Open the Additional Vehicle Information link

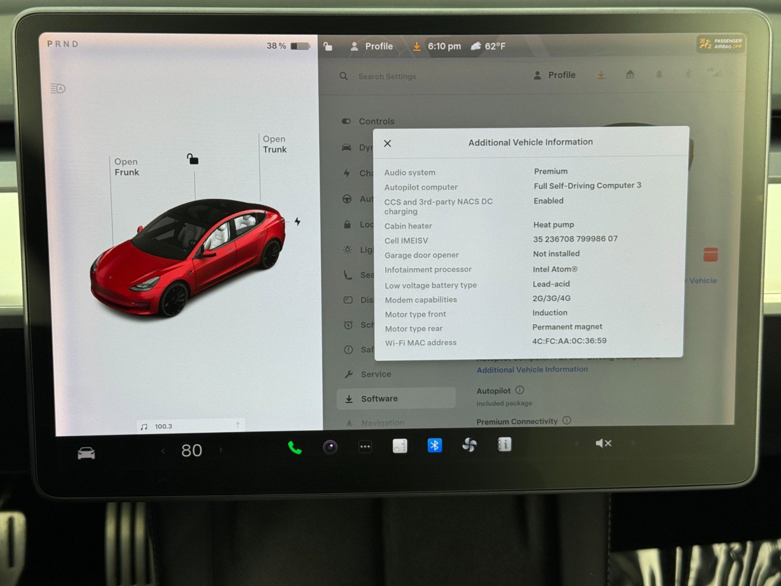pyautogui.click(x=532, y=369)
